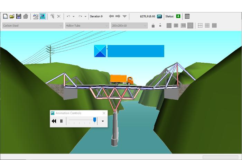242x160 pixels.
Task: Click the $278,918.66 cost value
Action: [148, 16]
